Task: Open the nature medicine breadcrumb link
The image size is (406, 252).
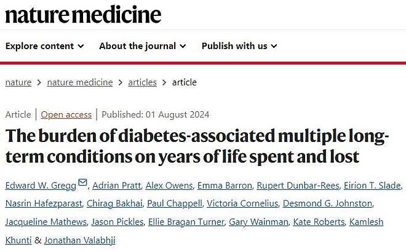Action: tap(80, 82)
